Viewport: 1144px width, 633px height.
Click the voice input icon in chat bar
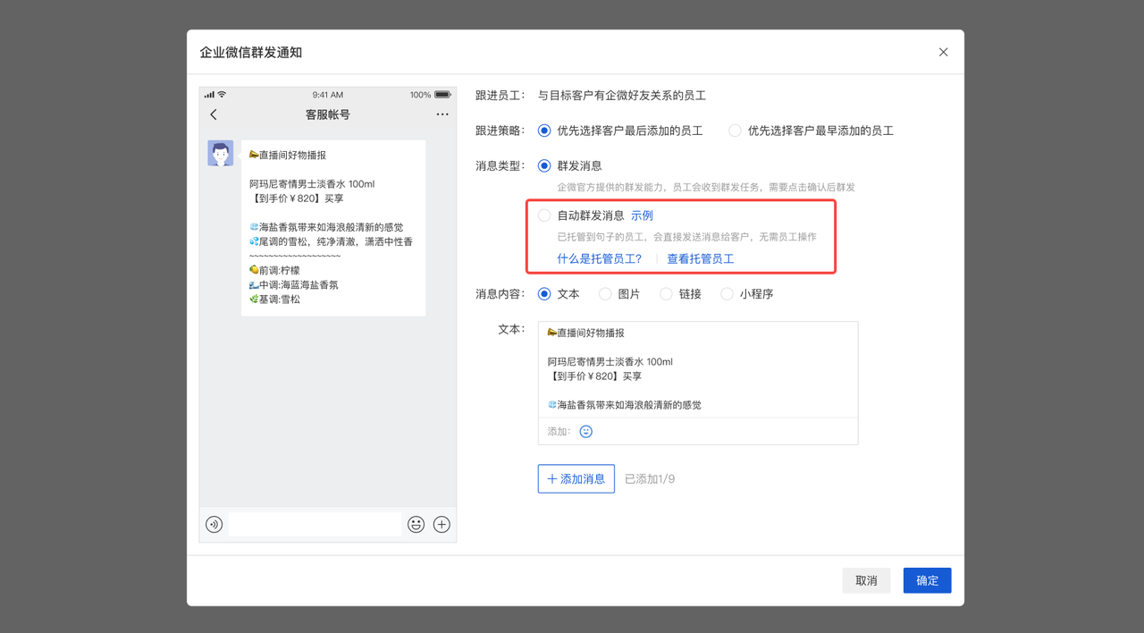[214, 525]
